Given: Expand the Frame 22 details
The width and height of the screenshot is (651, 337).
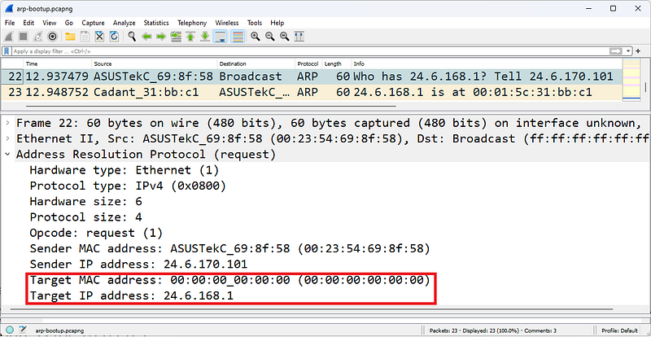Looking at the screenshot, I should (7, 123).
